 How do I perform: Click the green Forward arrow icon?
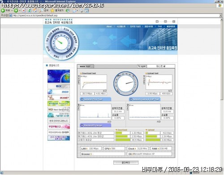point(16,10)
